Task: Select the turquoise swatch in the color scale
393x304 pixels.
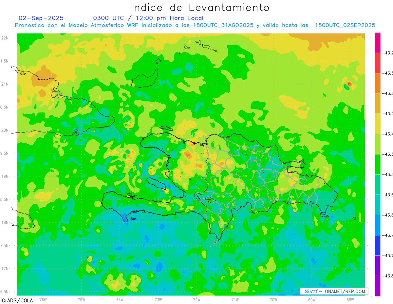Action: coord(378,205)
